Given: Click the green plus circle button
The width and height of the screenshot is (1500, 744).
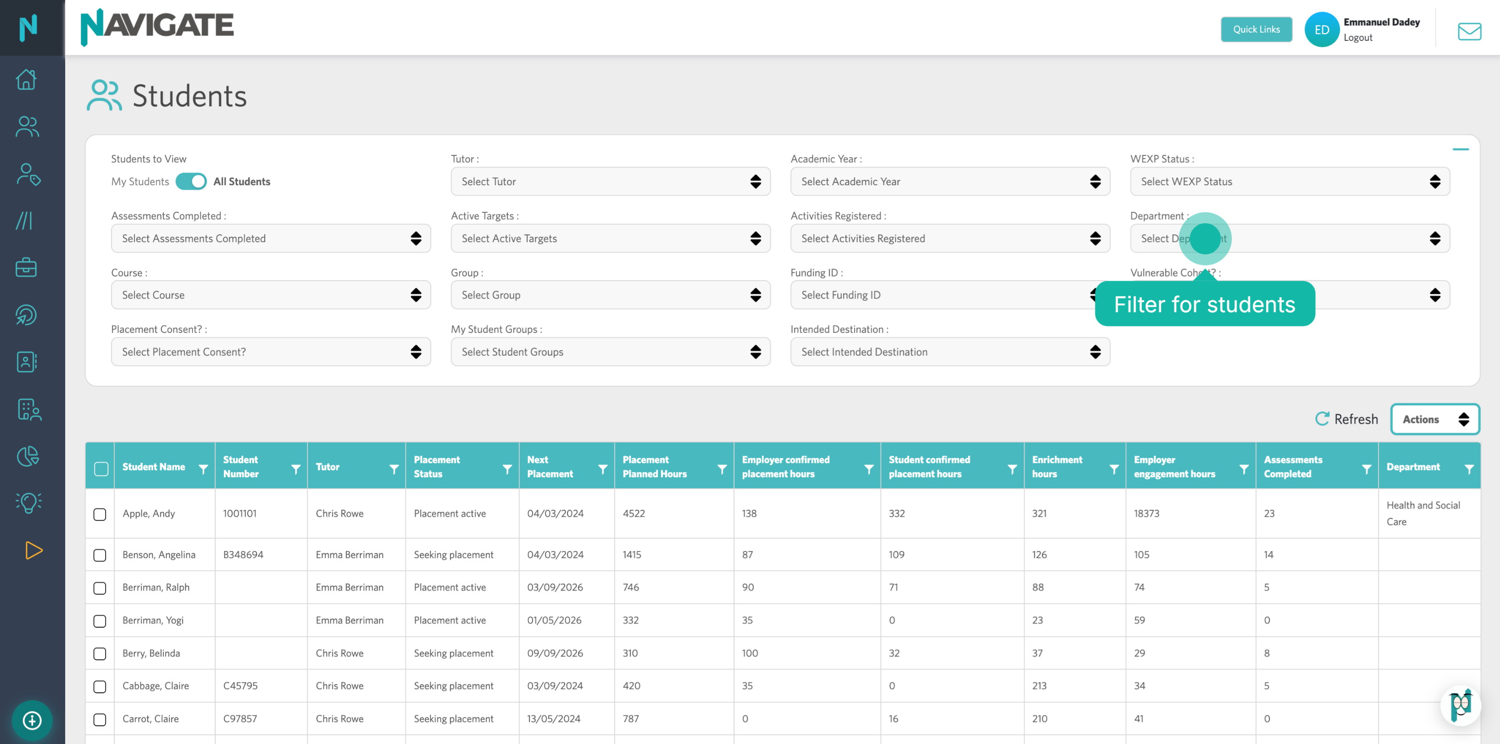Looking at the screenshot, I should pyautogui.click(x=32, y=720).
